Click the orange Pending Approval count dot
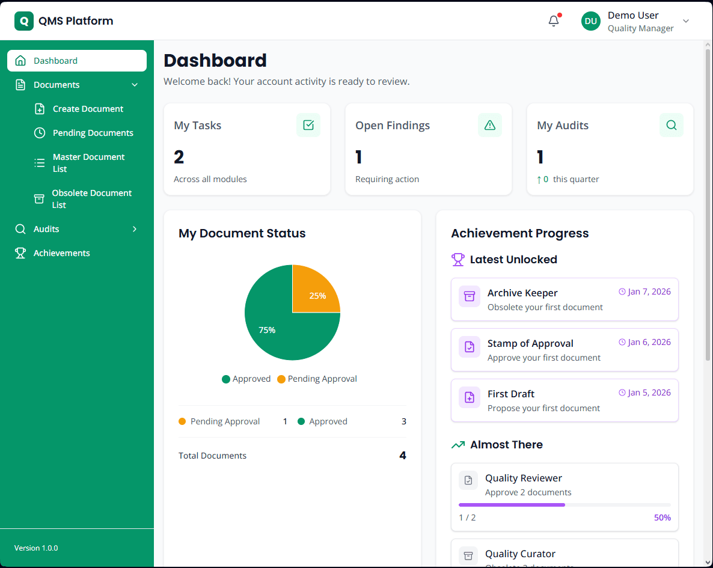The height and width of the screenshot is (568, 713). tap(182, 421)
